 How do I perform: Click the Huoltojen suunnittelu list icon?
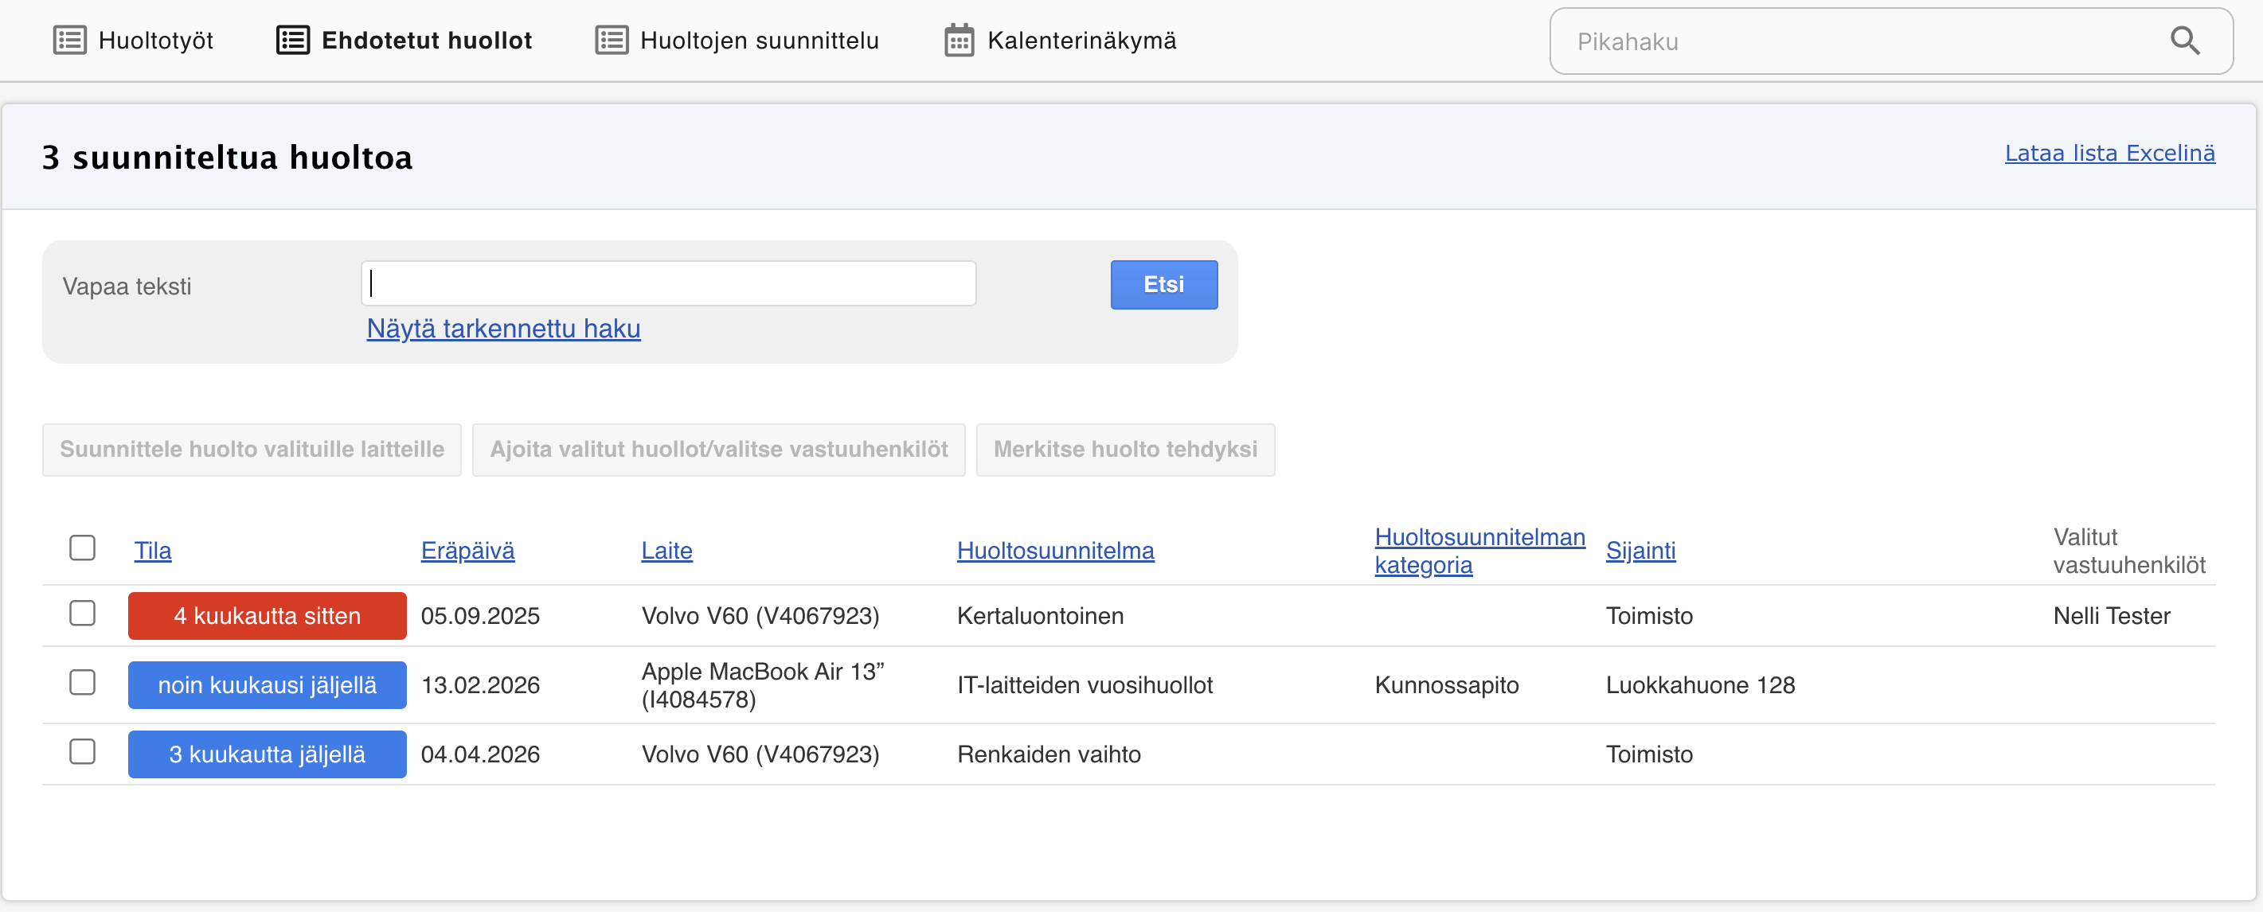pos(612,41)
